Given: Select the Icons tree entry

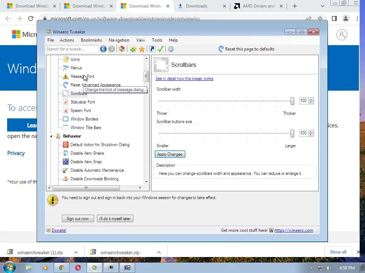Looking at the screenshot, I should (75, 59).
